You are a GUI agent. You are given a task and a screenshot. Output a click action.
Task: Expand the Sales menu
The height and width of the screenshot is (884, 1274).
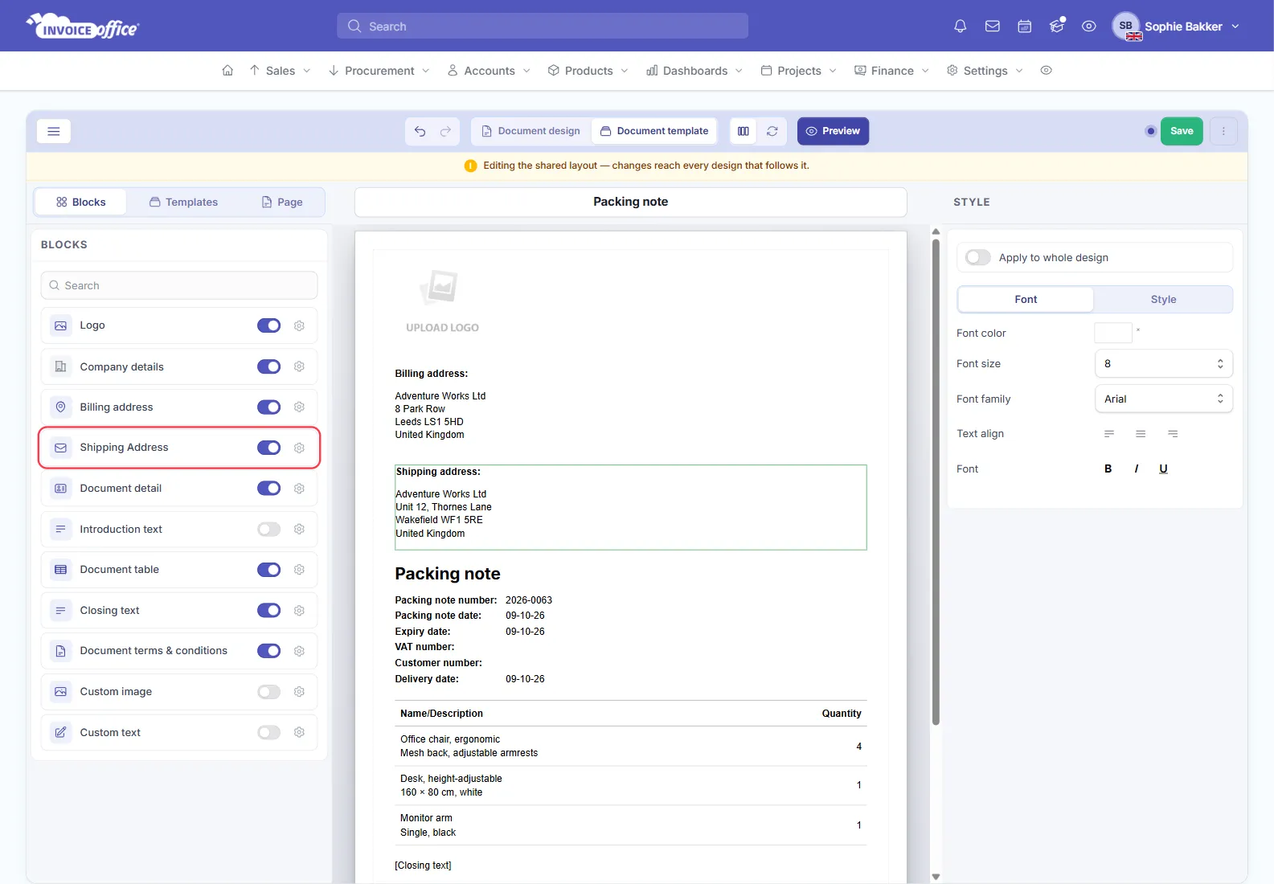[280, 71]
